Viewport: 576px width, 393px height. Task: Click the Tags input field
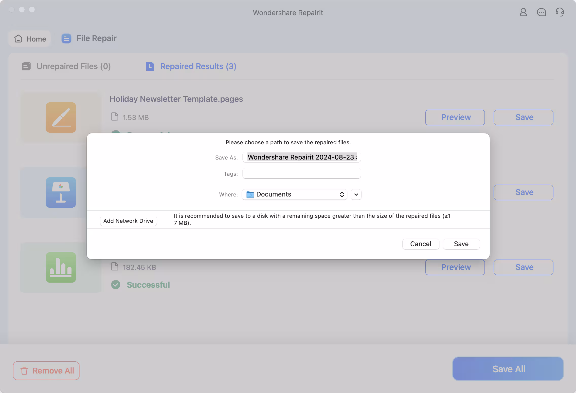click(x=302, y=173)
